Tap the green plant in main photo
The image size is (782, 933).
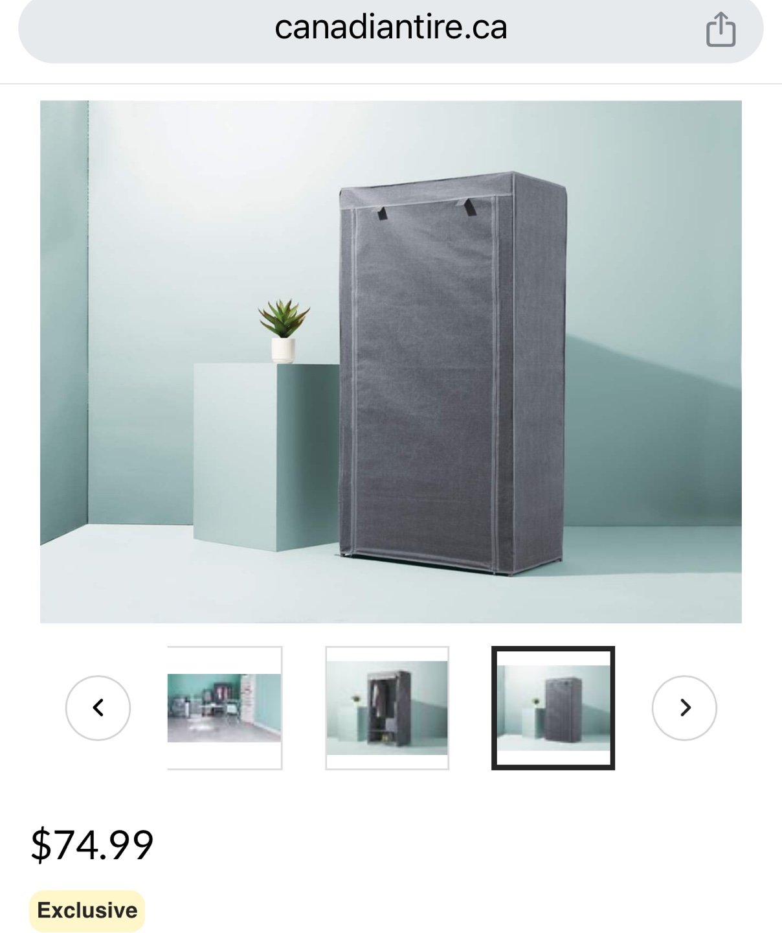tap(284, 318)
